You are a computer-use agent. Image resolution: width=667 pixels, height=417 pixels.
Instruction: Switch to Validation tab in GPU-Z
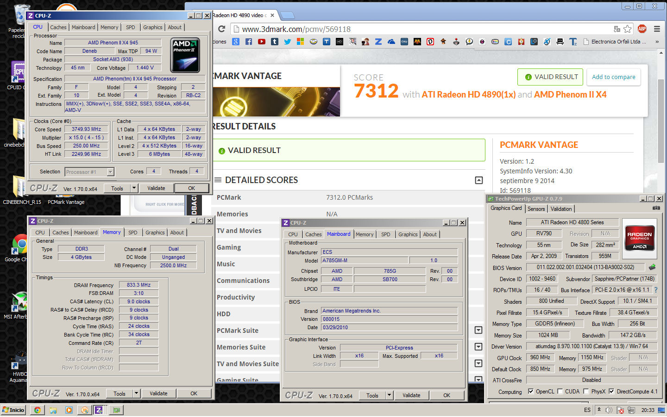(x=561, y=209)
